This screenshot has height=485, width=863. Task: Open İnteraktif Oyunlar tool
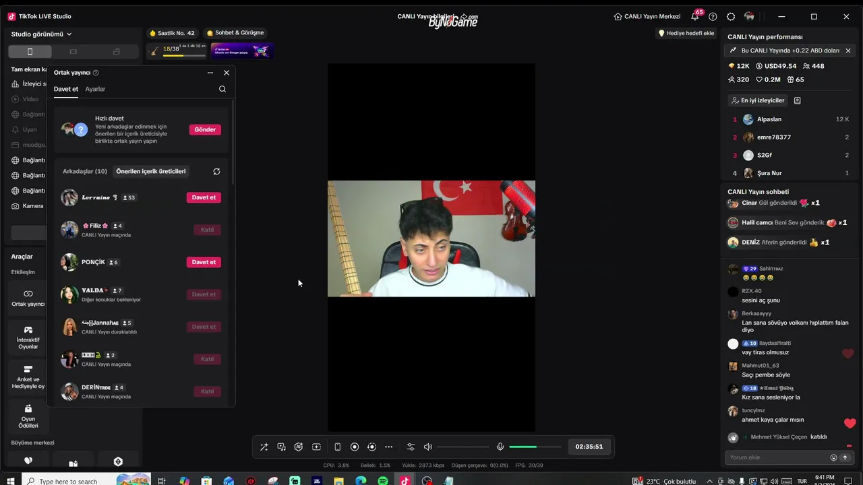pyautogui.click(x=28, y=337)
